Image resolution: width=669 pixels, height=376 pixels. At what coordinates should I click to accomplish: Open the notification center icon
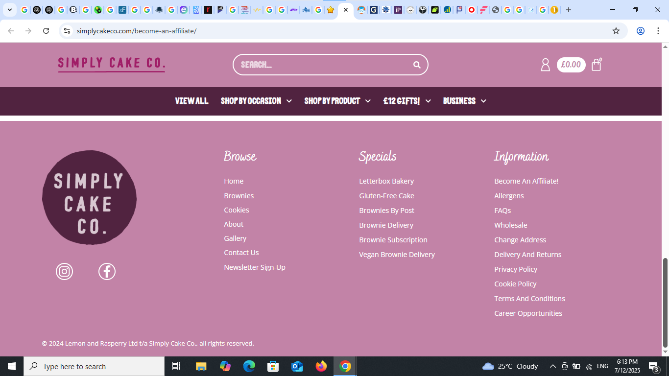tap(653, 366)
